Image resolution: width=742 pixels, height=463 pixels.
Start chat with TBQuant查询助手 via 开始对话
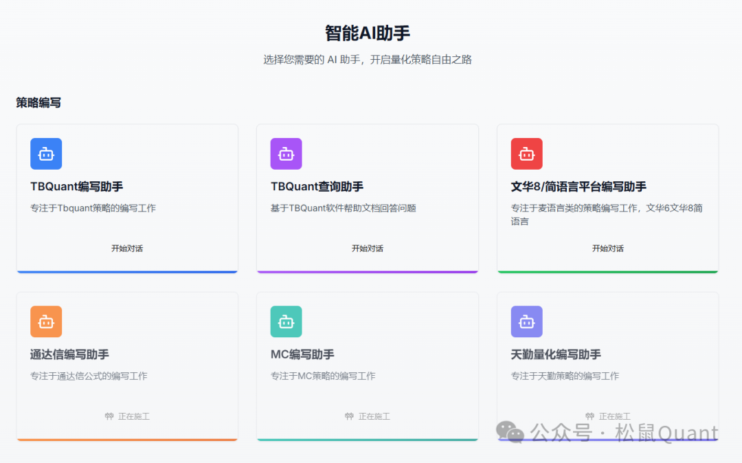pos(367,248)
